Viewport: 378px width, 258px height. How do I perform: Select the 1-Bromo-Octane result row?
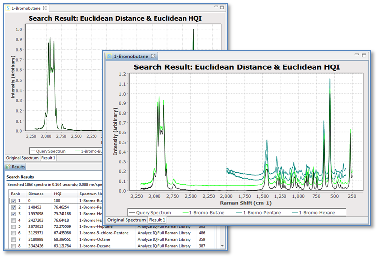[113, 239]
